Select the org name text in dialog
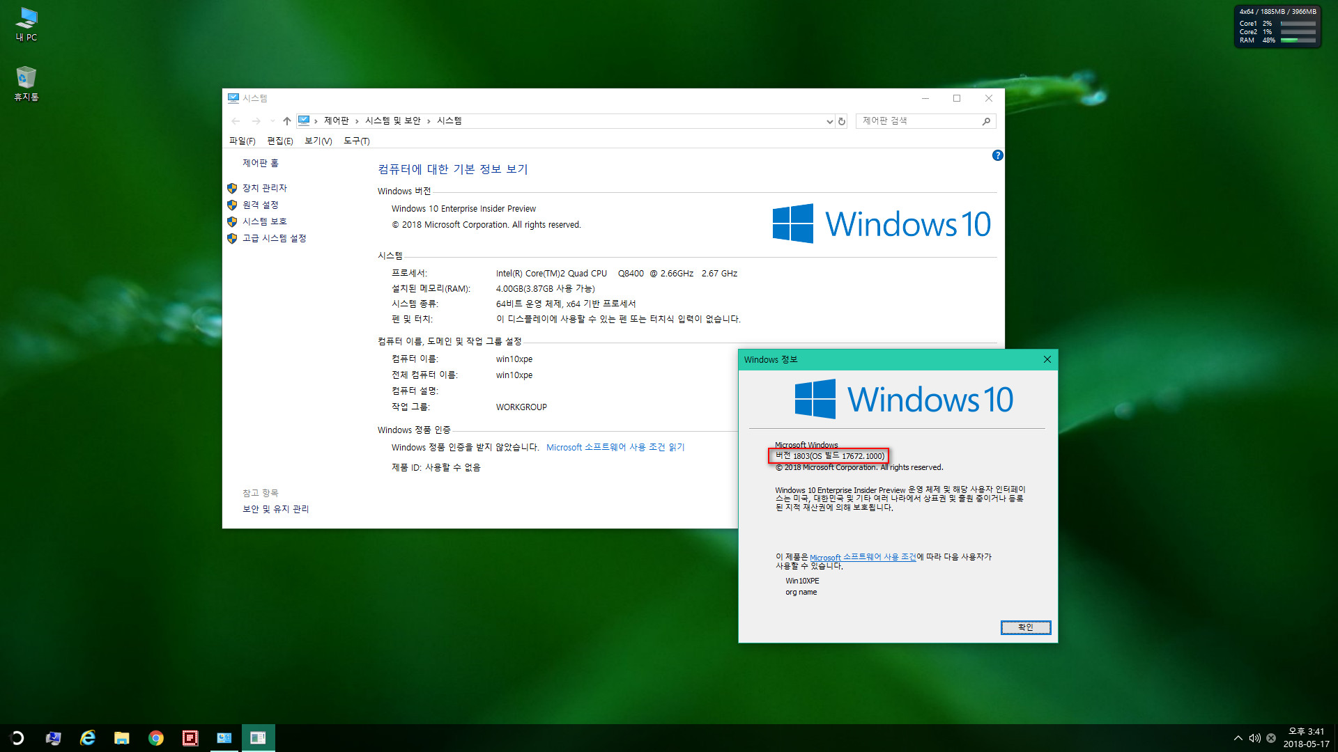Image resolution: width=1338 pixels, height=752 pixels. click(801, 593)
